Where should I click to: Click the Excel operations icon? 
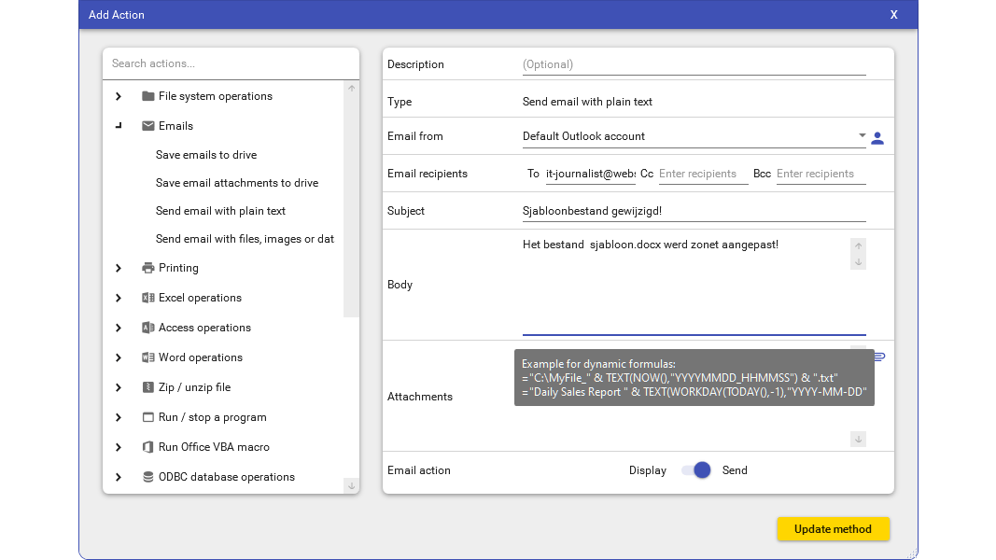(147, 298)
